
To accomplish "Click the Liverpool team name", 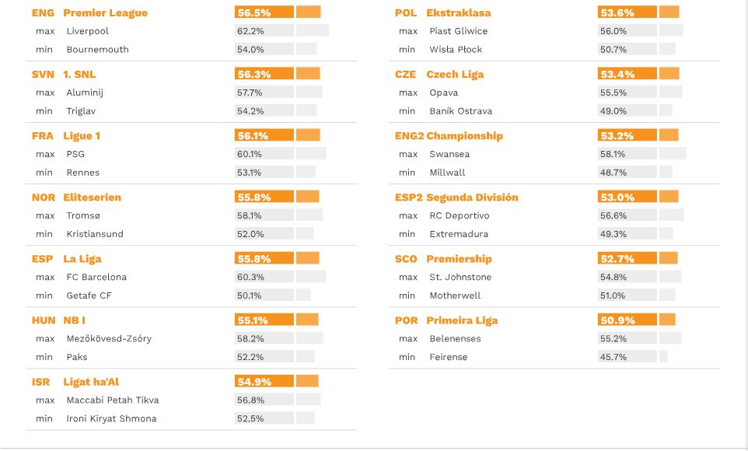I will click(87, 31).
